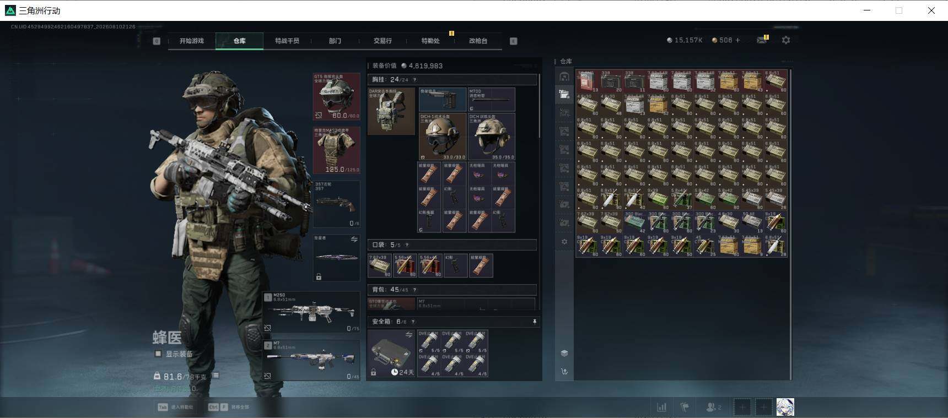Switch to the 特战干员 tab

(x=287, y=41)
